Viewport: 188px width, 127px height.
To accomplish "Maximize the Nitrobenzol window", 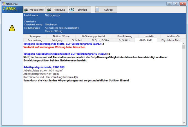I will [176, 3].
